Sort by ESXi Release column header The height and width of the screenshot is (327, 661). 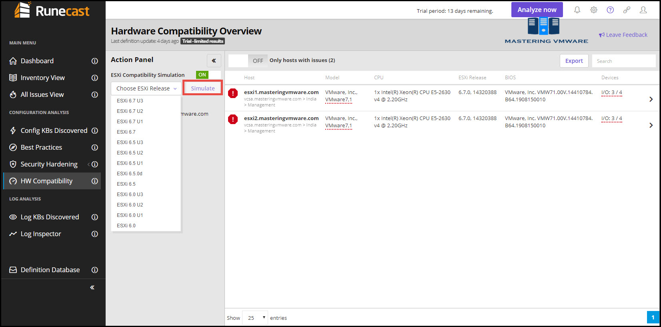click(x=472, y=78)
